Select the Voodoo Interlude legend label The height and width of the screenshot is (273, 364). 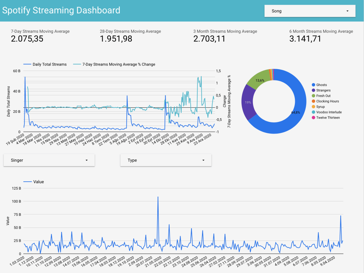[329, 112]
